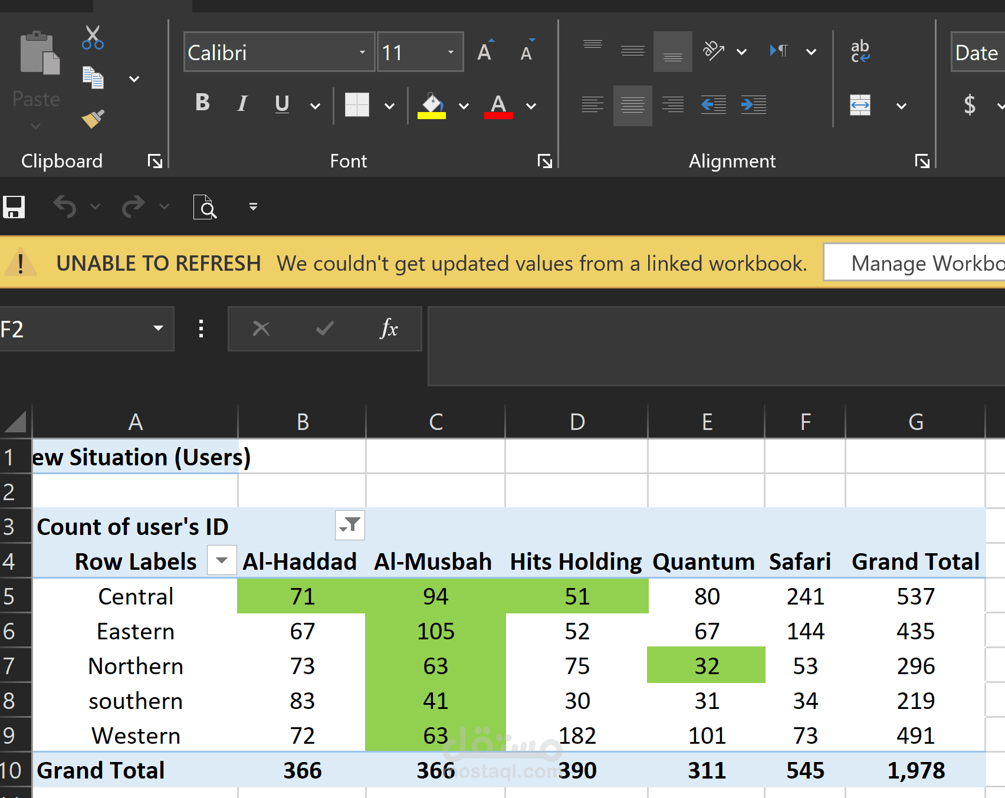Click the Paste clipboard icon

coord(40,53)
